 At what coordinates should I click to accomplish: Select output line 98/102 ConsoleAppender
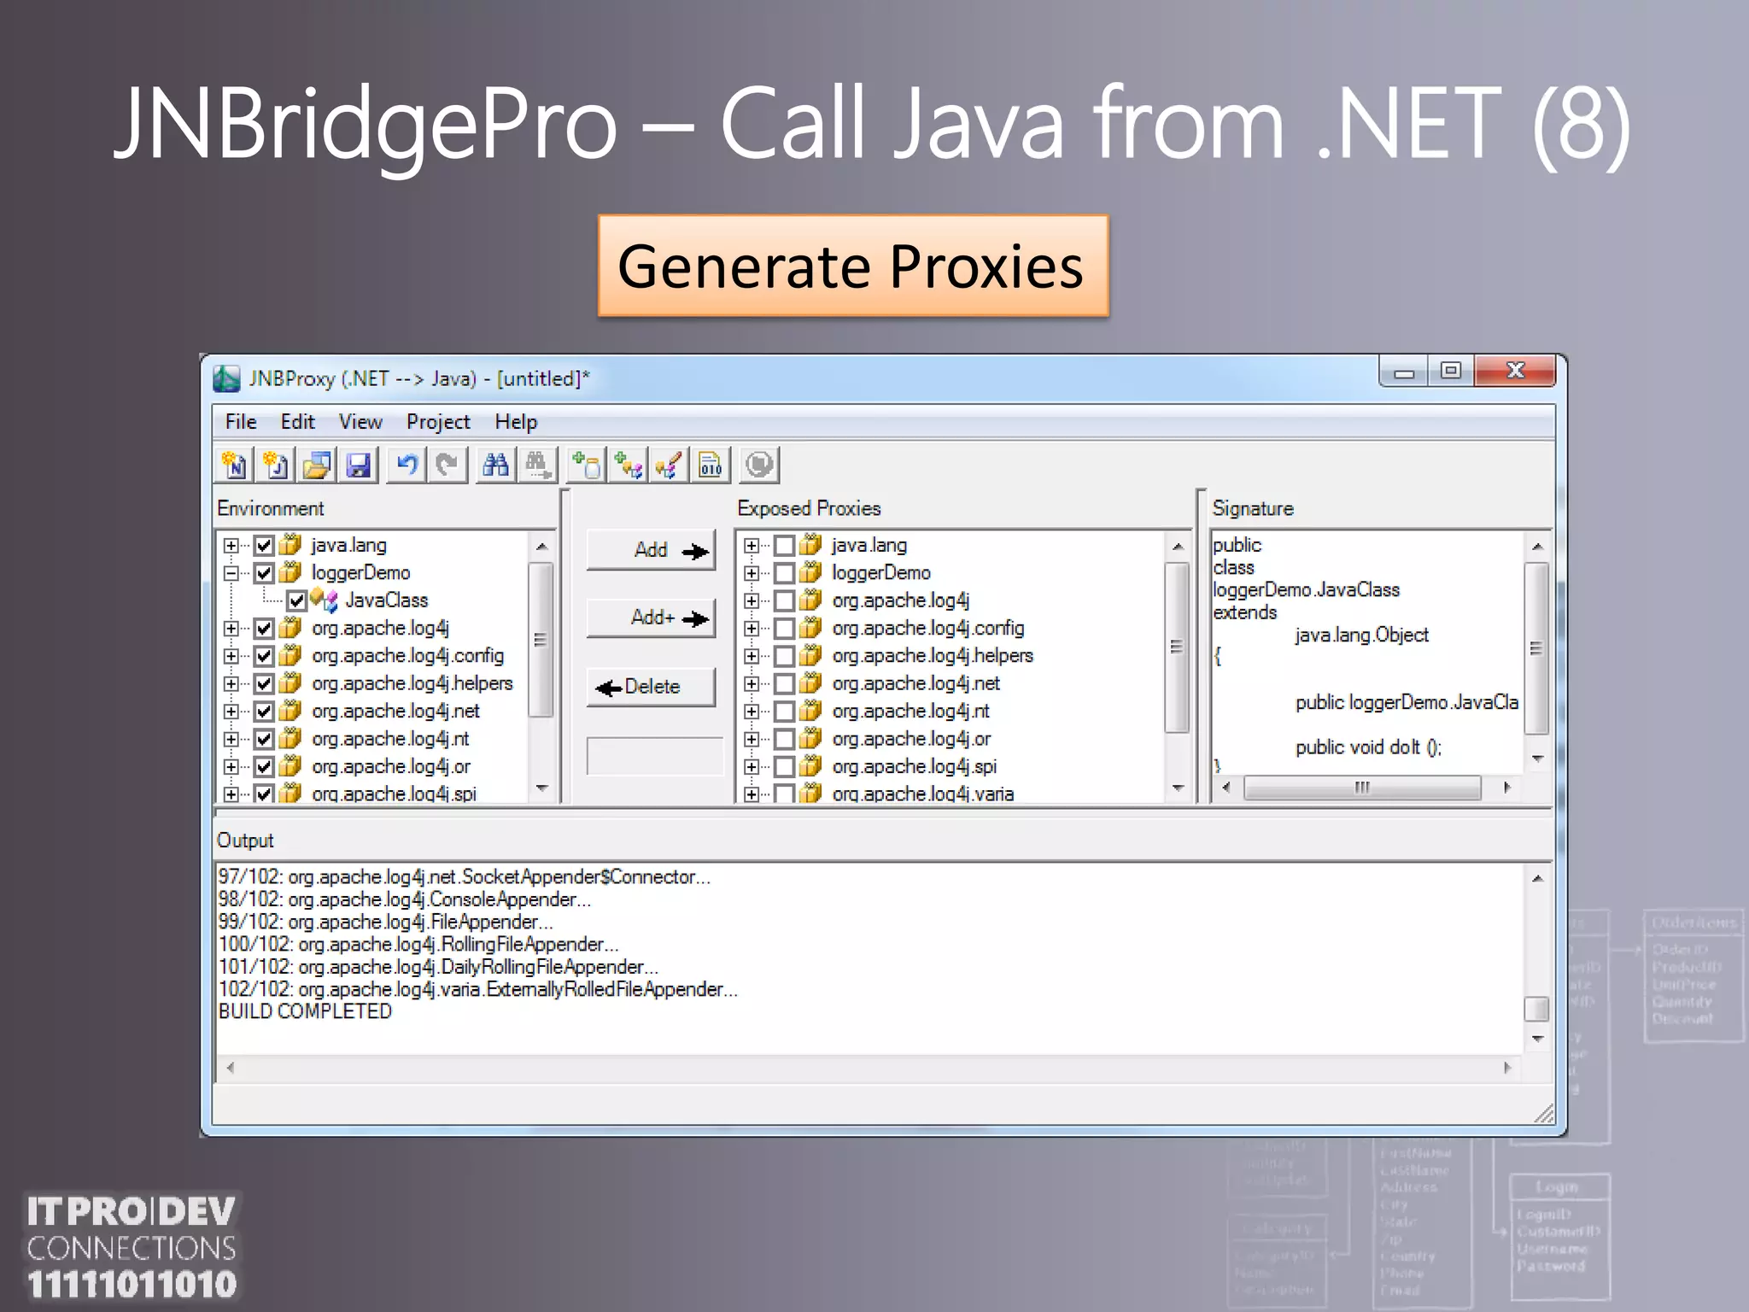click(404, 899)
